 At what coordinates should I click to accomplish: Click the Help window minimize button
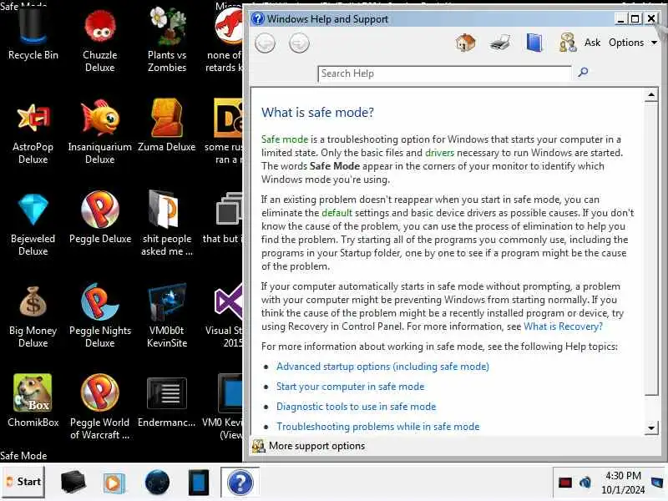coord(620,19)
